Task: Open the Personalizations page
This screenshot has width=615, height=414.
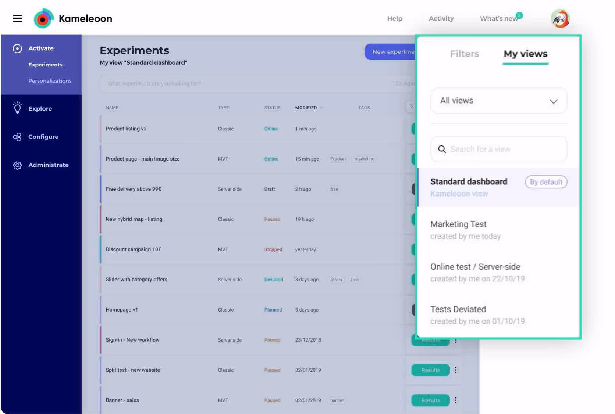Action: [50, 80]
